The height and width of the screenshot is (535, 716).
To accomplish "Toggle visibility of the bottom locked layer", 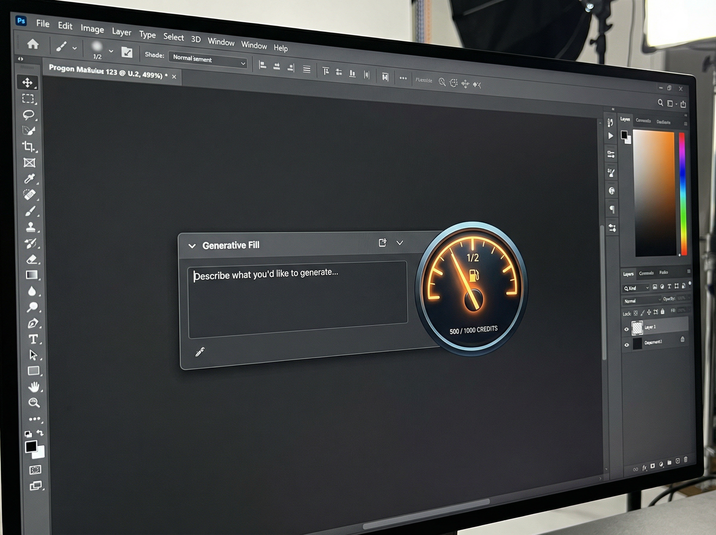I will tap(626, 345).
